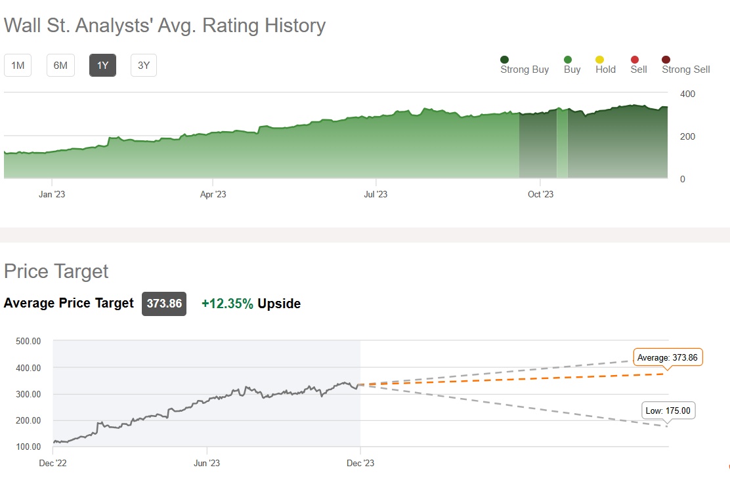730x478 pixels.
Task: Click the Jun '23 label on price chart
Action: point(207,464)
